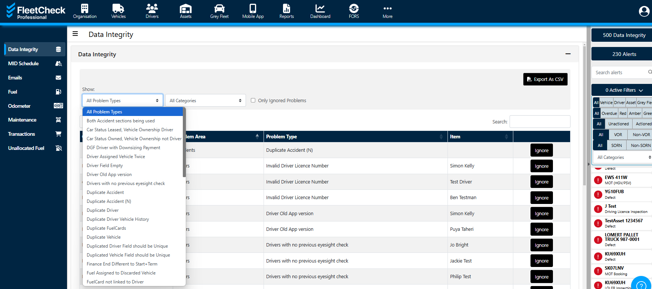Image resolution: width=652 pixels, height=289 pixels.
Task: Open Transactions in the sidebar
Action: pos(35,134)
